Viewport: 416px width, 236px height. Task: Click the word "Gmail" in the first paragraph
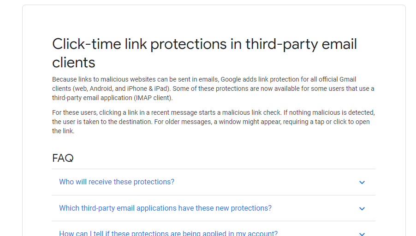coord(348,79)
